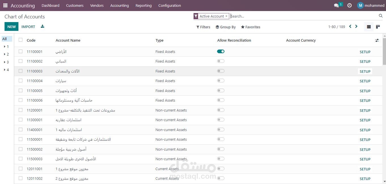Image resolution: width=386 pixels, height=184 pixels.
Task: Click the 1-80 / 189 pager text
Action: pyautogui.click(x=337, y=27)
